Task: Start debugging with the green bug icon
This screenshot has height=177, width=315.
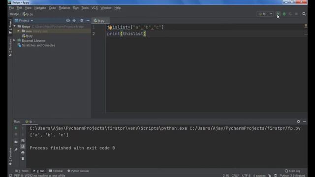Action: click(284, 14)
